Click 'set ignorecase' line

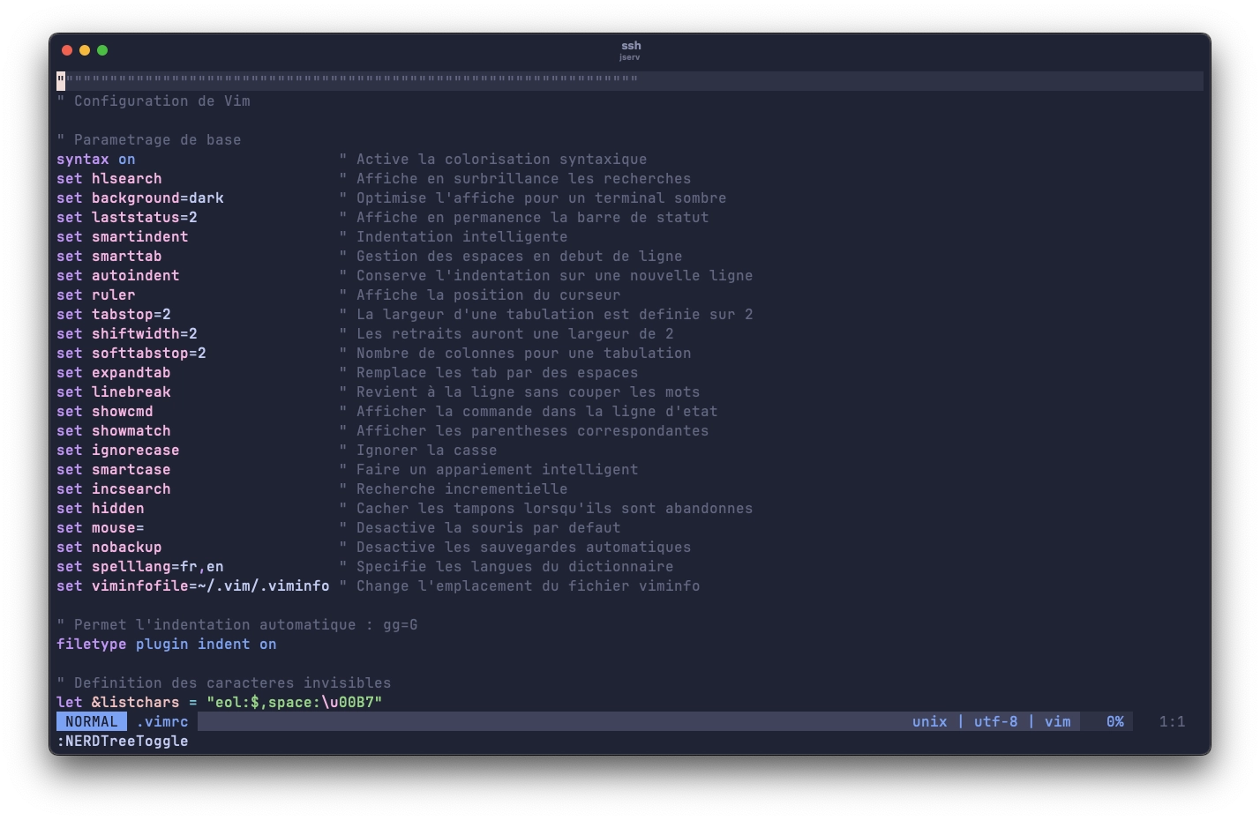coord(118,451)
